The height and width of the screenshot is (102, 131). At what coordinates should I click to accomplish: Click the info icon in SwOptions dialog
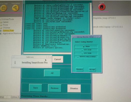tap(15, 63)
